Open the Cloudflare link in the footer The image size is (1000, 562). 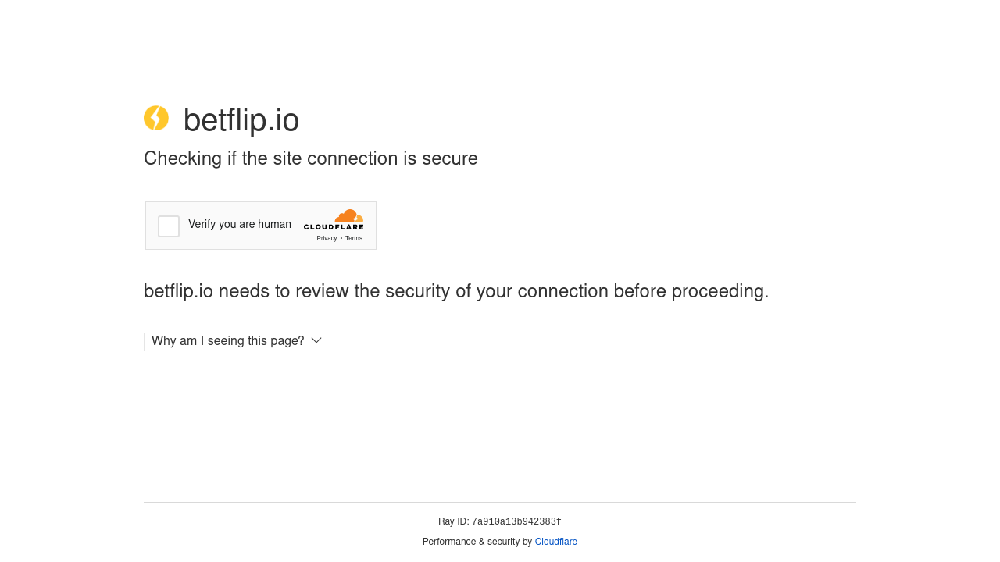[x=556, y=542]
